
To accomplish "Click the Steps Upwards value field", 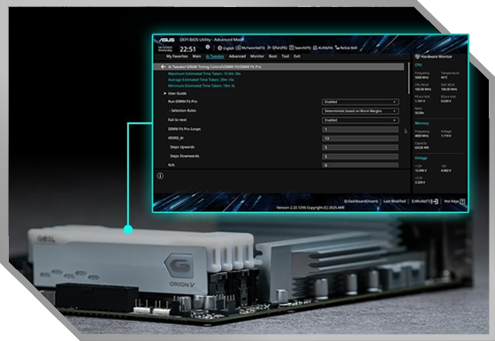I will [361, 148].
